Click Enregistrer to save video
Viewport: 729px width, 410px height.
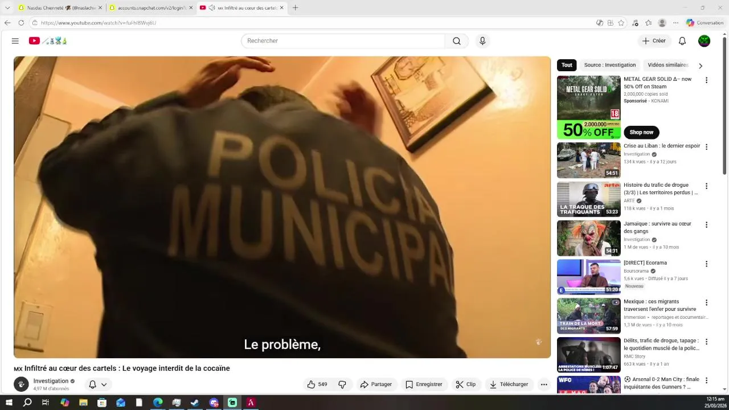point(424,384)
